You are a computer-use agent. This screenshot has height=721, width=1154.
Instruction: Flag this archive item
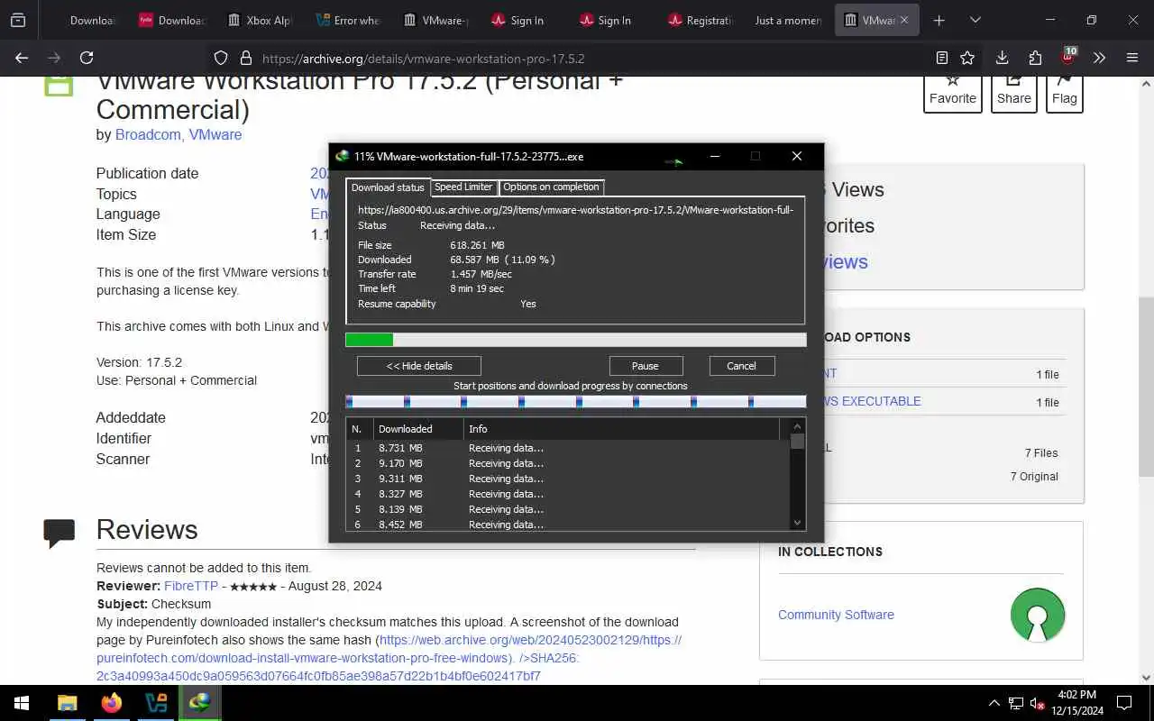click(x=1064, y=92)
